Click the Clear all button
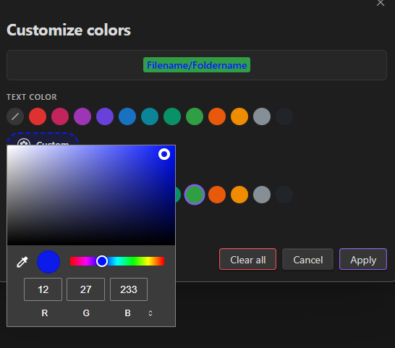 pos(248,259)
